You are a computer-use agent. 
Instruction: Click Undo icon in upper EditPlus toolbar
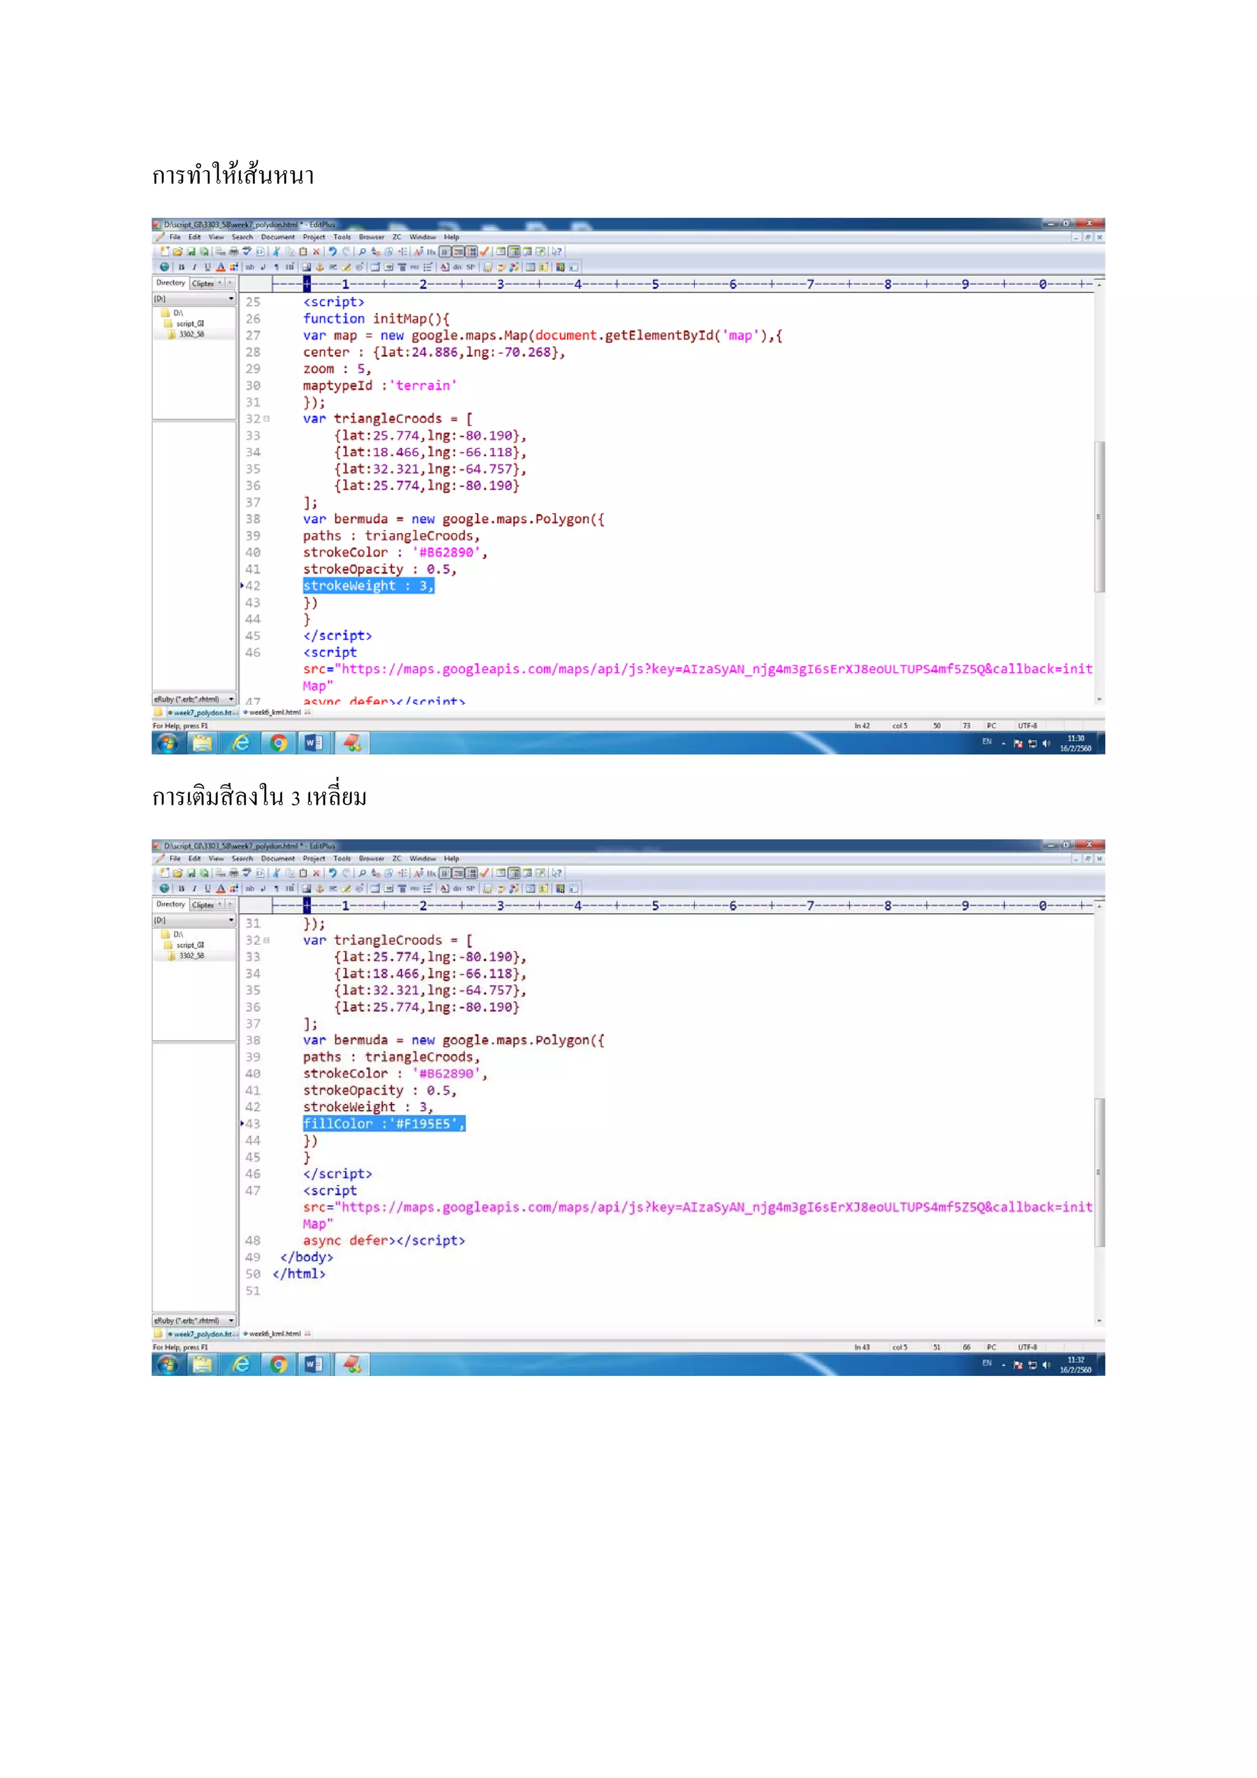tap(333, 252)
